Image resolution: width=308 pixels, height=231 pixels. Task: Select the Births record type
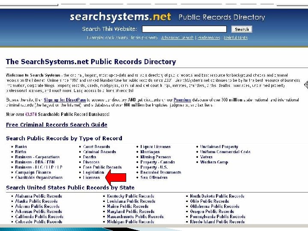21,152
